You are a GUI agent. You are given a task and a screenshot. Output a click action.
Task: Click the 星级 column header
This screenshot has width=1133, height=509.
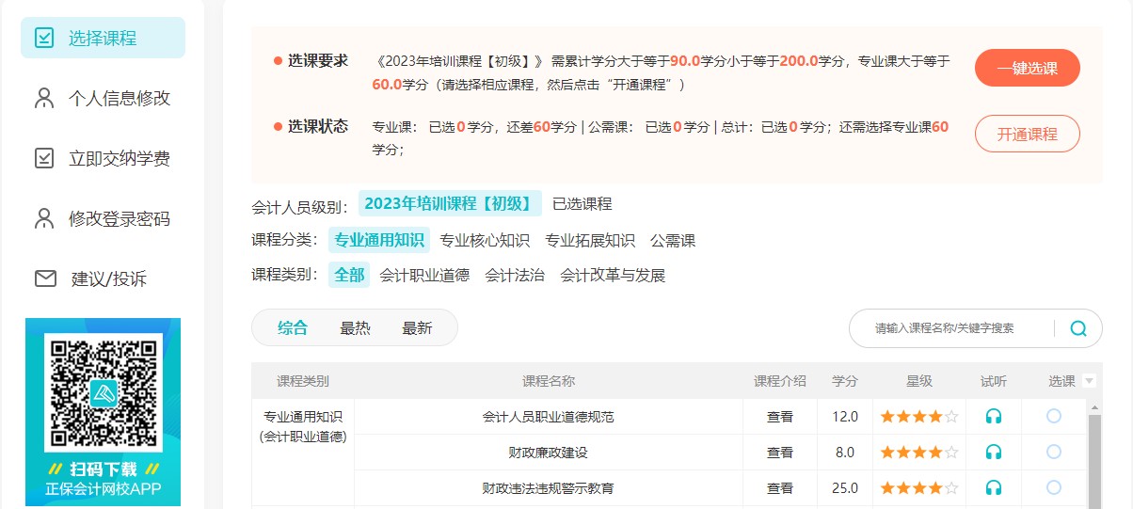point(919,381)
